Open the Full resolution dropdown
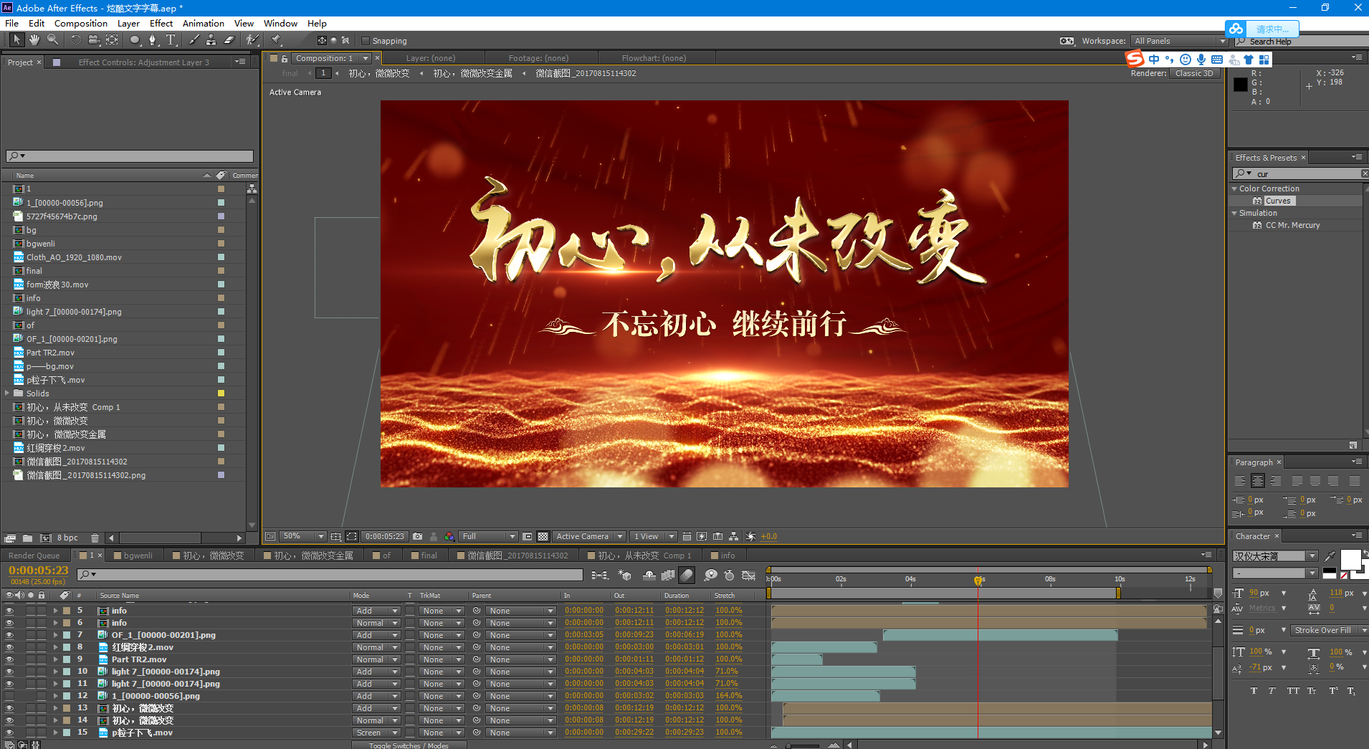The image size is (1369, 749). (x=488, y=536)
